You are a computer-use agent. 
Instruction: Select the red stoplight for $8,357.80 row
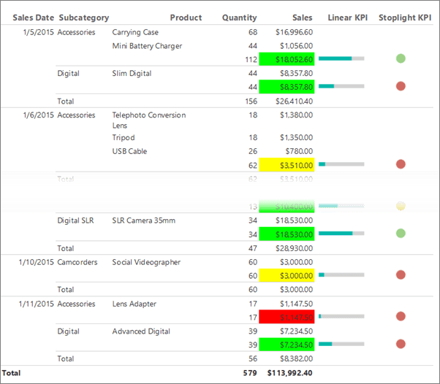pos(401,86)
